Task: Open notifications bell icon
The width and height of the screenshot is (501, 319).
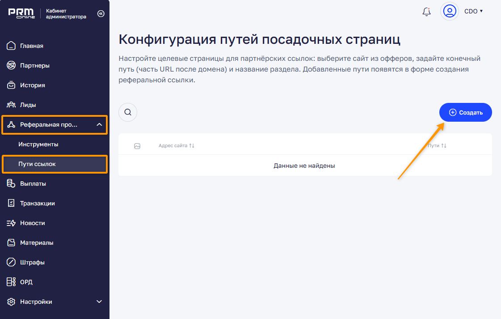Action: (426, 12)
